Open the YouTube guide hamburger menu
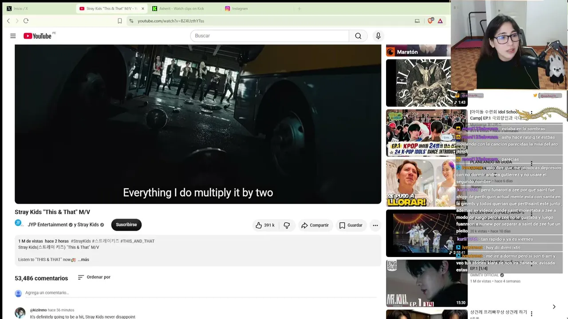The height and width of the screenshot is (319, 568). [x=13, y=36]
